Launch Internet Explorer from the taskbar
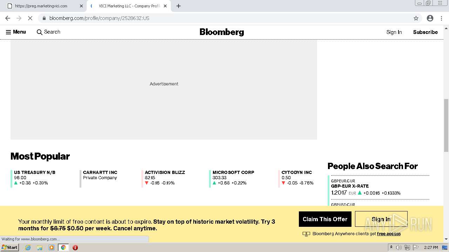The image size is (449, 252). pyautogui.click(x=28, y=247)
